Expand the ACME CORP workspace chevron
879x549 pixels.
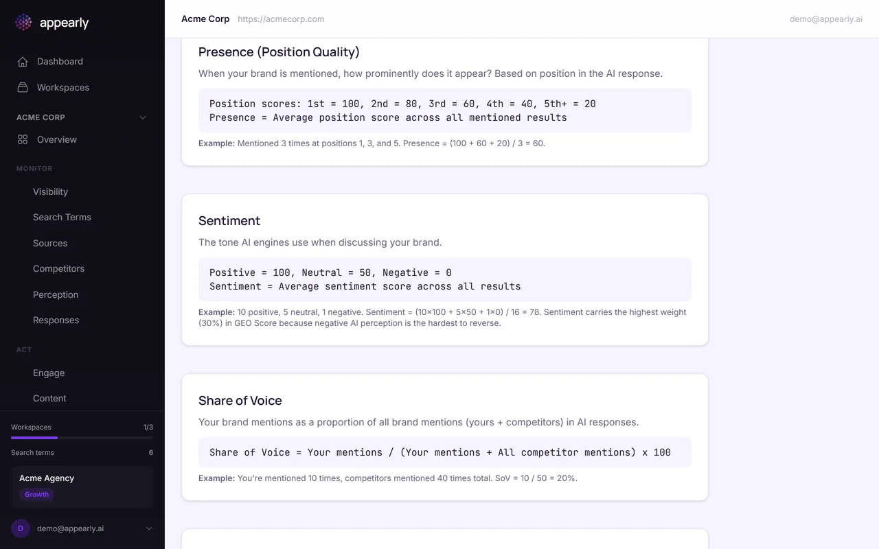pos(143,117)
